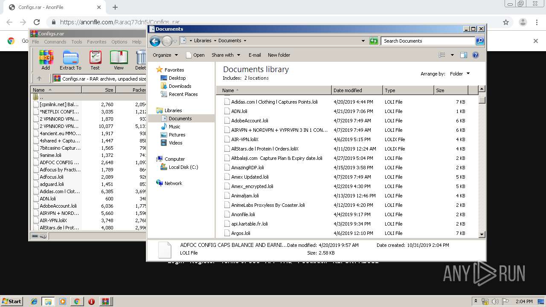Open Internet Explorer from taskbar
The width and height of the screenshot is (546, 307).
coord(34,301)
